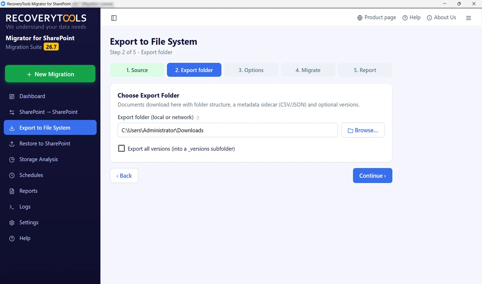482x284 pixels.
Task: Click the Schedules clock icon
Action: (12, 175)
